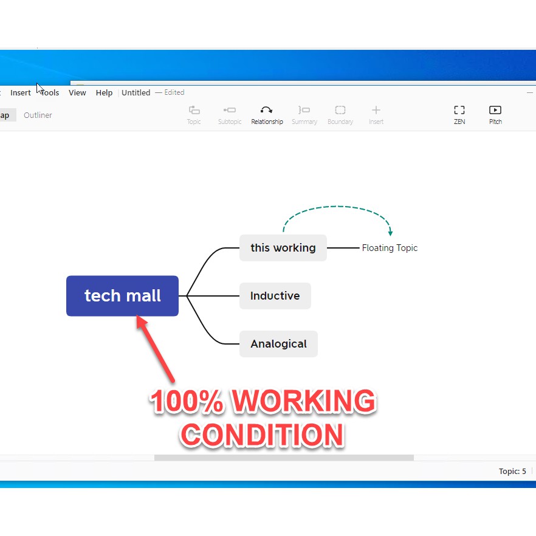Click the horizontal scrollbar thumb
The image size is (536, 536).
(284, 458)
